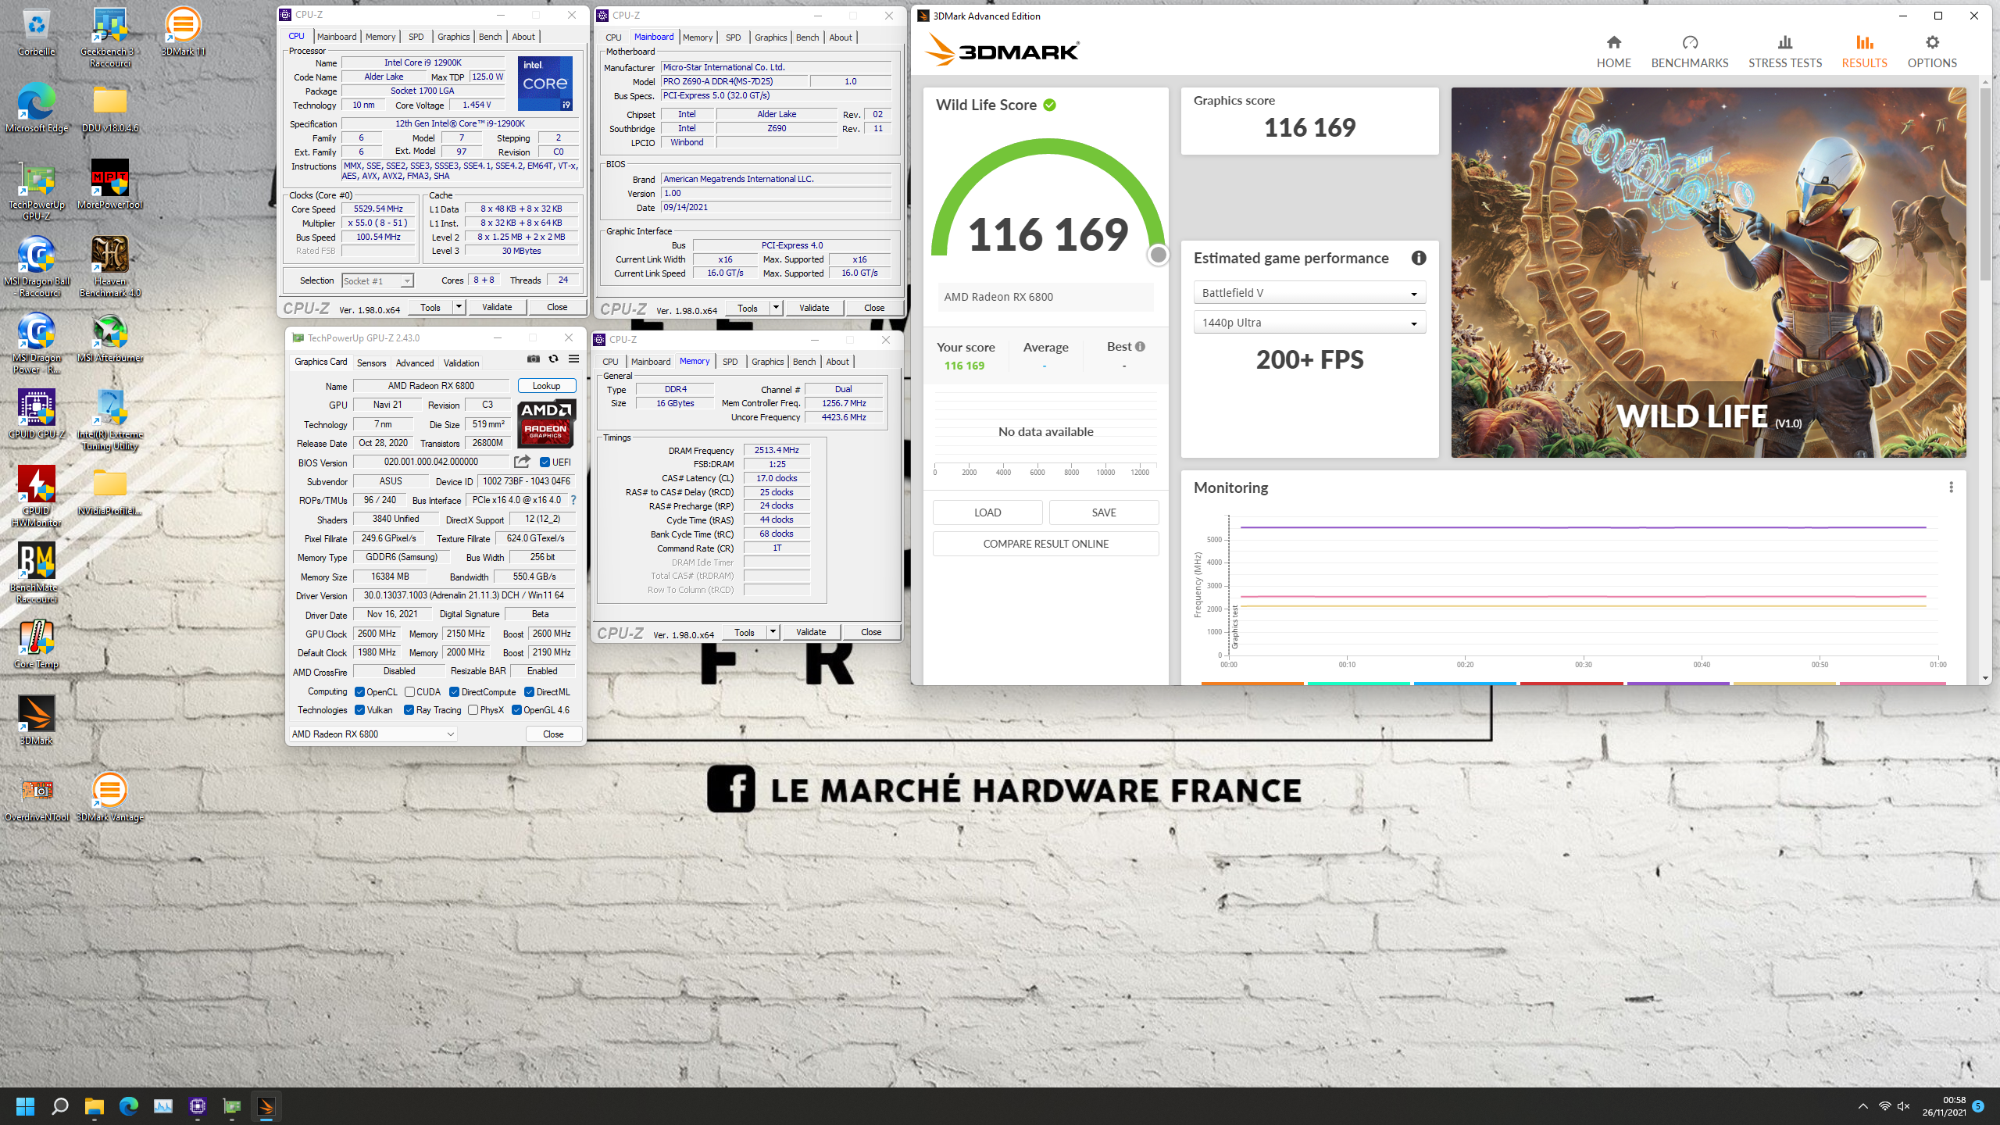2000x1125 pixels.
Task: Open the 3DMark Vantage desktop shortcut
Action: coord(109,798)
